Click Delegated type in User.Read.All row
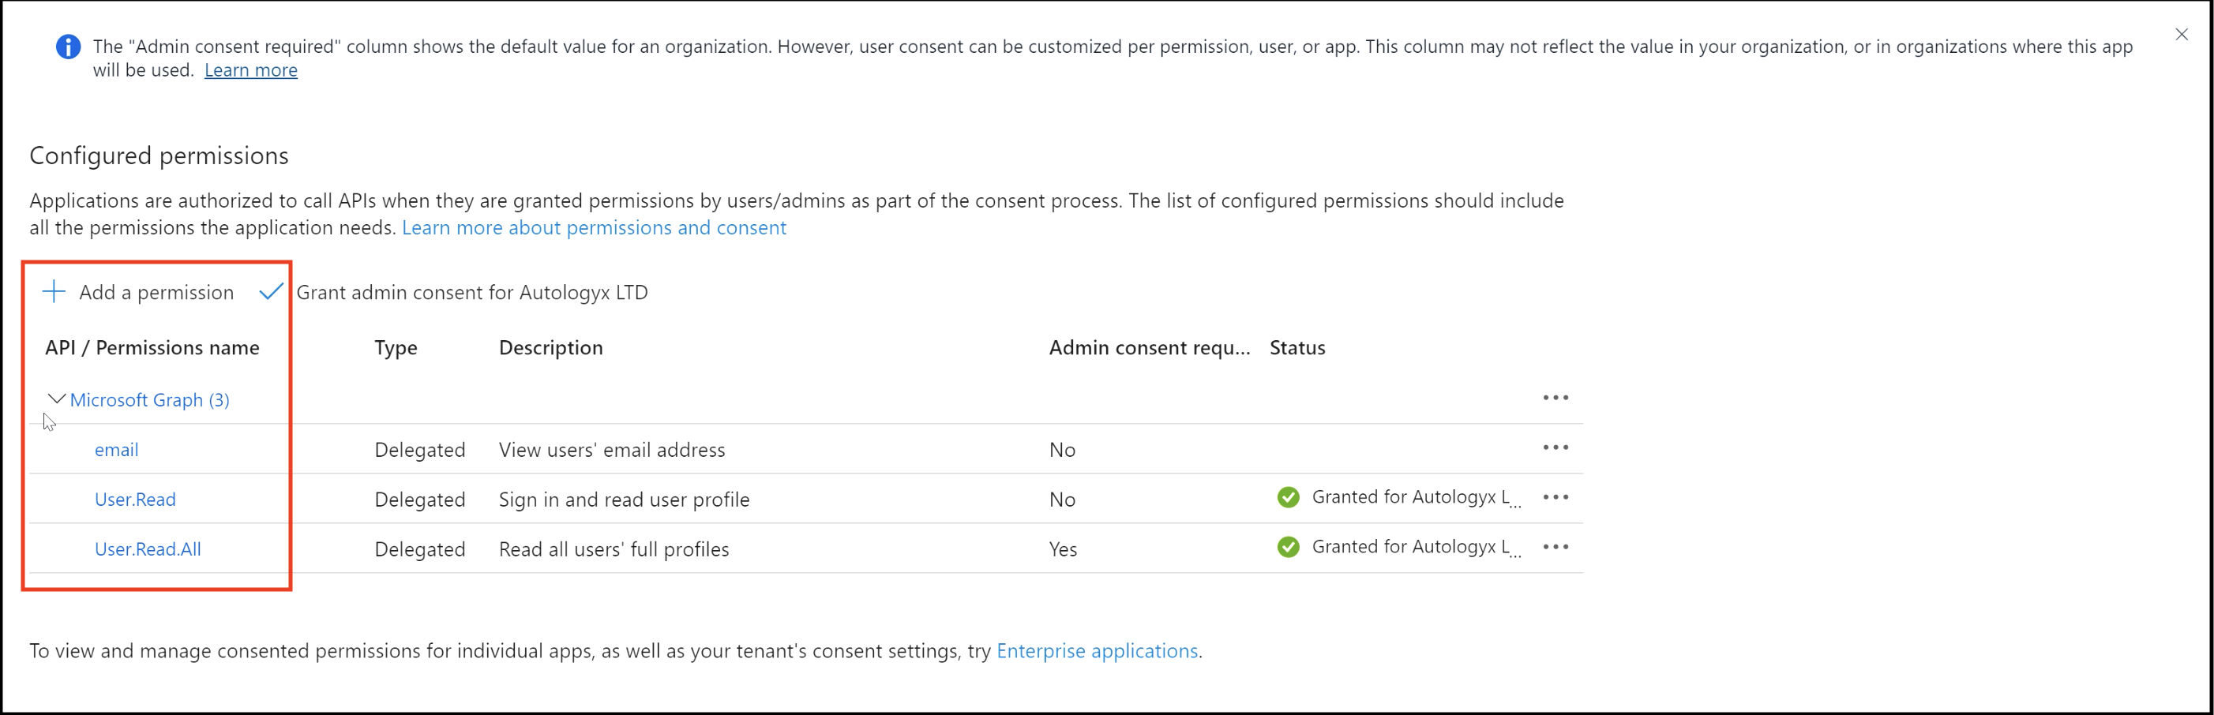2214x715 pixels. (x=420, y=549)
